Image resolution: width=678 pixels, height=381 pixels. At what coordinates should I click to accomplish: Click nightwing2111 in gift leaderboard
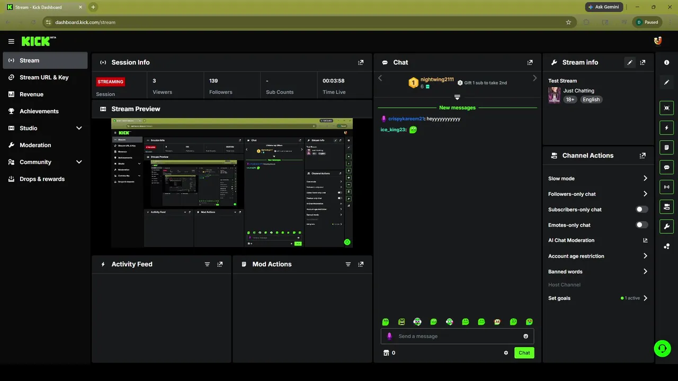pyautogui.click(x=437, y=79)
